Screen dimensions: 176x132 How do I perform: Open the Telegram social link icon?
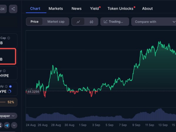pyautogui.click(x=7, y=125)
